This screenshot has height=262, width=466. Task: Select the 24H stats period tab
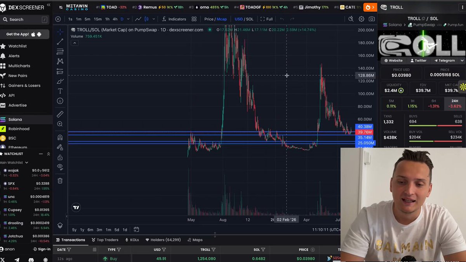(x=455, y=104)
